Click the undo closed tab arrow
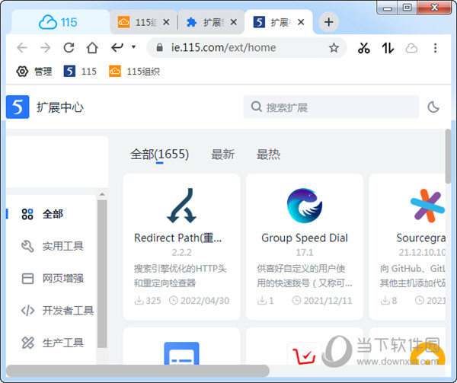This screenshot has height=383, width=457. point(117,47)
